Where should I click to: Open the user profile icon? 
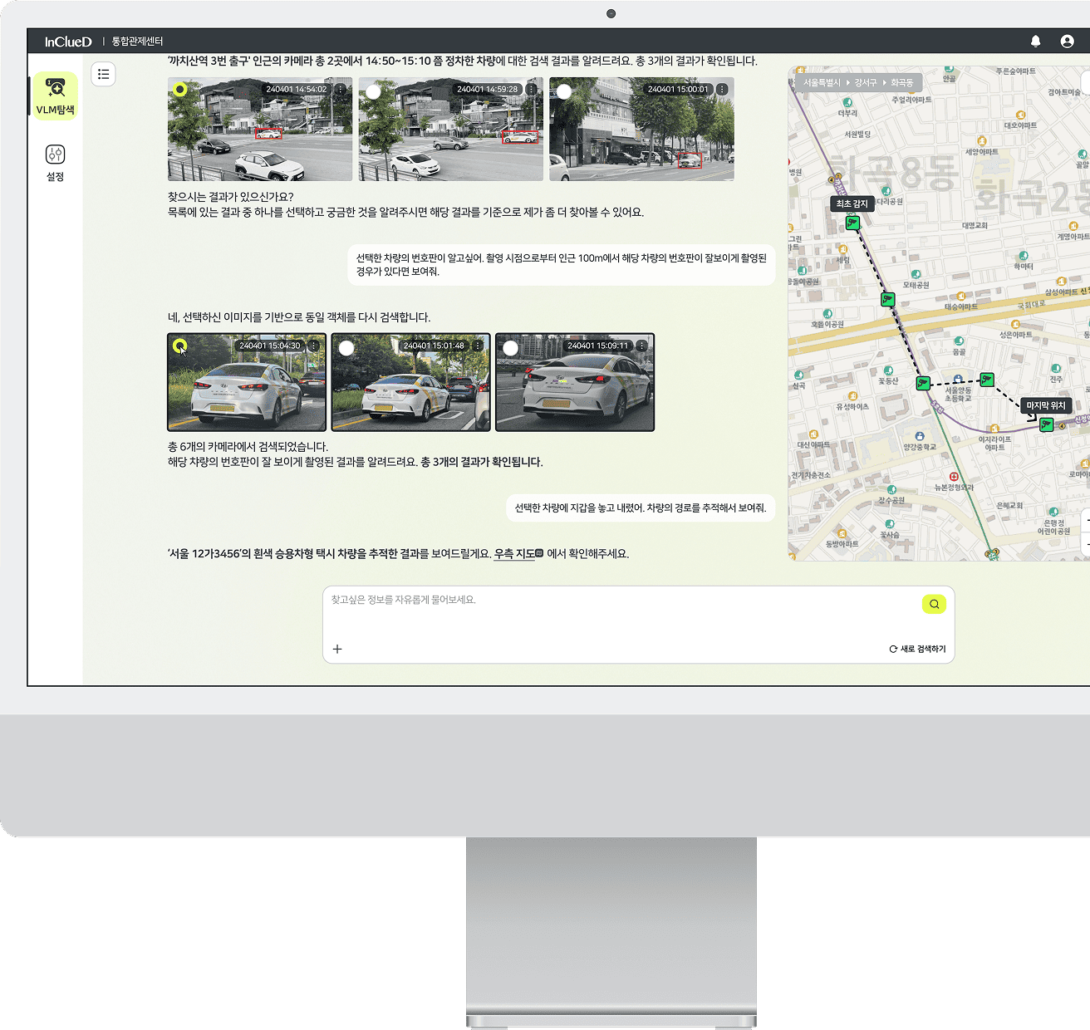coord(1067,42)
